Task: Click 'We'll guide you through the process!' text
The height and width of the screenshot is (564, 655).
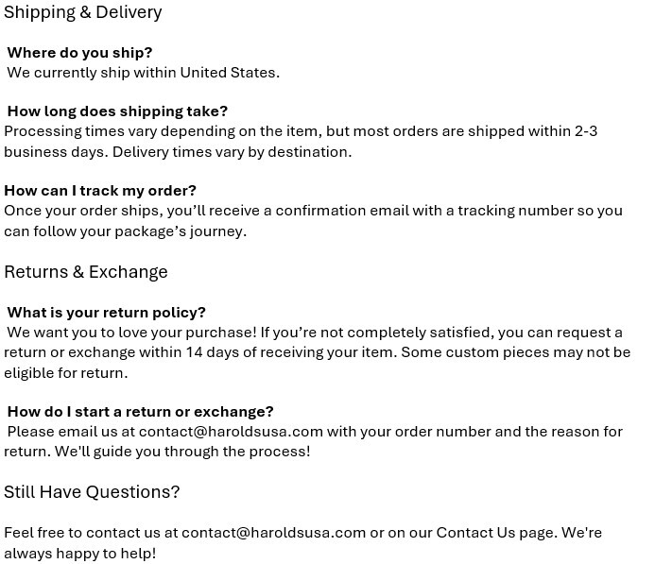Action: pyautogui.click(x=182, y=452)
